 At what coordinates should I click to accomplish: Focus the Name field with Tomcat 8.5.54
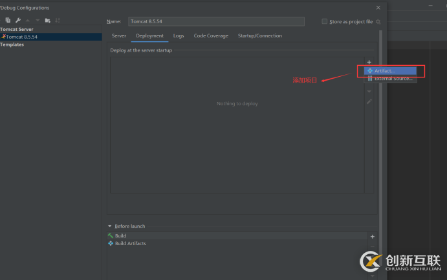[216, 21]
